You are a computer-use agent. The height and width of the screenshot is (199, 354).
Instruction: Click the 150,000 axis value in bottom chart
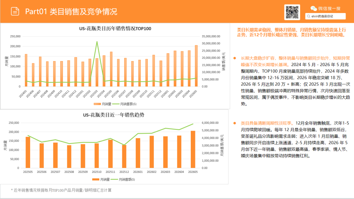coord(14,141)
